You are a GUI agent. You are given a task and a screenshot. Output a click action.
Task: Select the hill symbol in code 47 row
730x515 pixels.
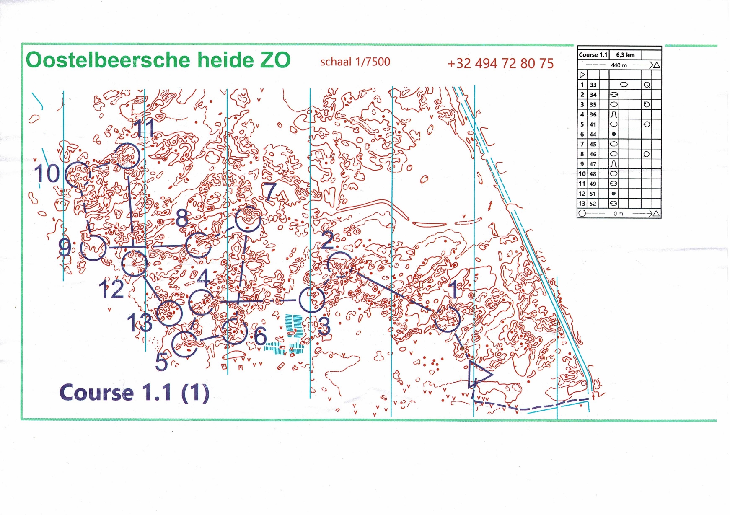pos(614,164)
